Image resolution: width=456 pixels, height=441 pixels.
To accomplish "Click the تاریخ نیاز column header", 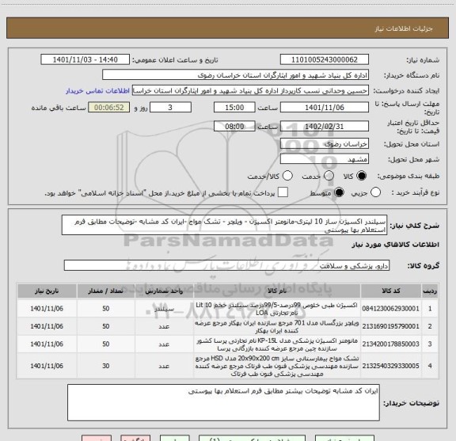I will (x=47, y=291).
